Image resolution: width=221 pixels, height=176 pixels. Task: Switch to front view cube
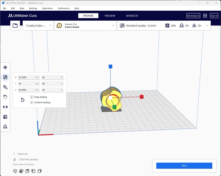pos(21,171)
